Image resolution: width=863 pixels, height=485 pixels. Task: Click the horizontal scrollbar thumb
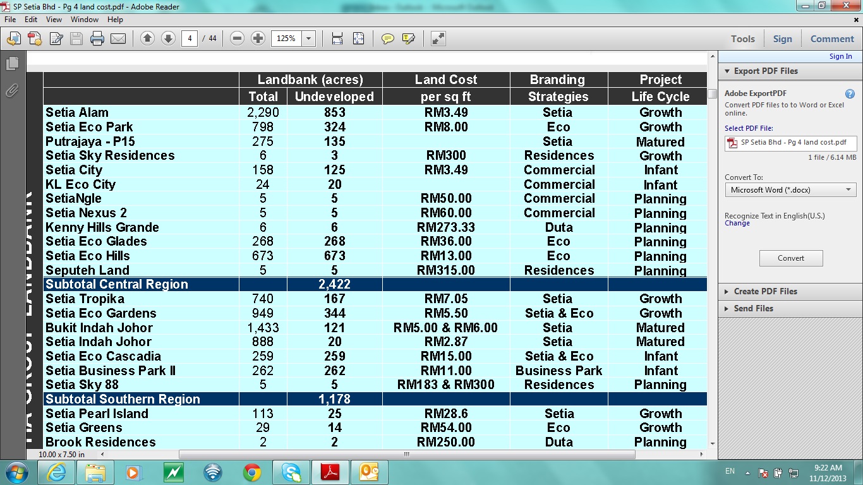407,454
